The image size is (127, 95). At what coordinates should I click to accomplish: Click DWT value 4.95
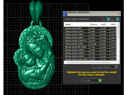(103, 35)
